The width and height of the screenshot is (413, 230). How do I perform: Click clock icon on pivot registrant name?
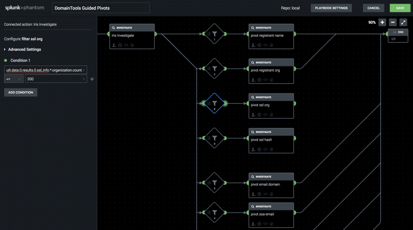pos(259,45)
